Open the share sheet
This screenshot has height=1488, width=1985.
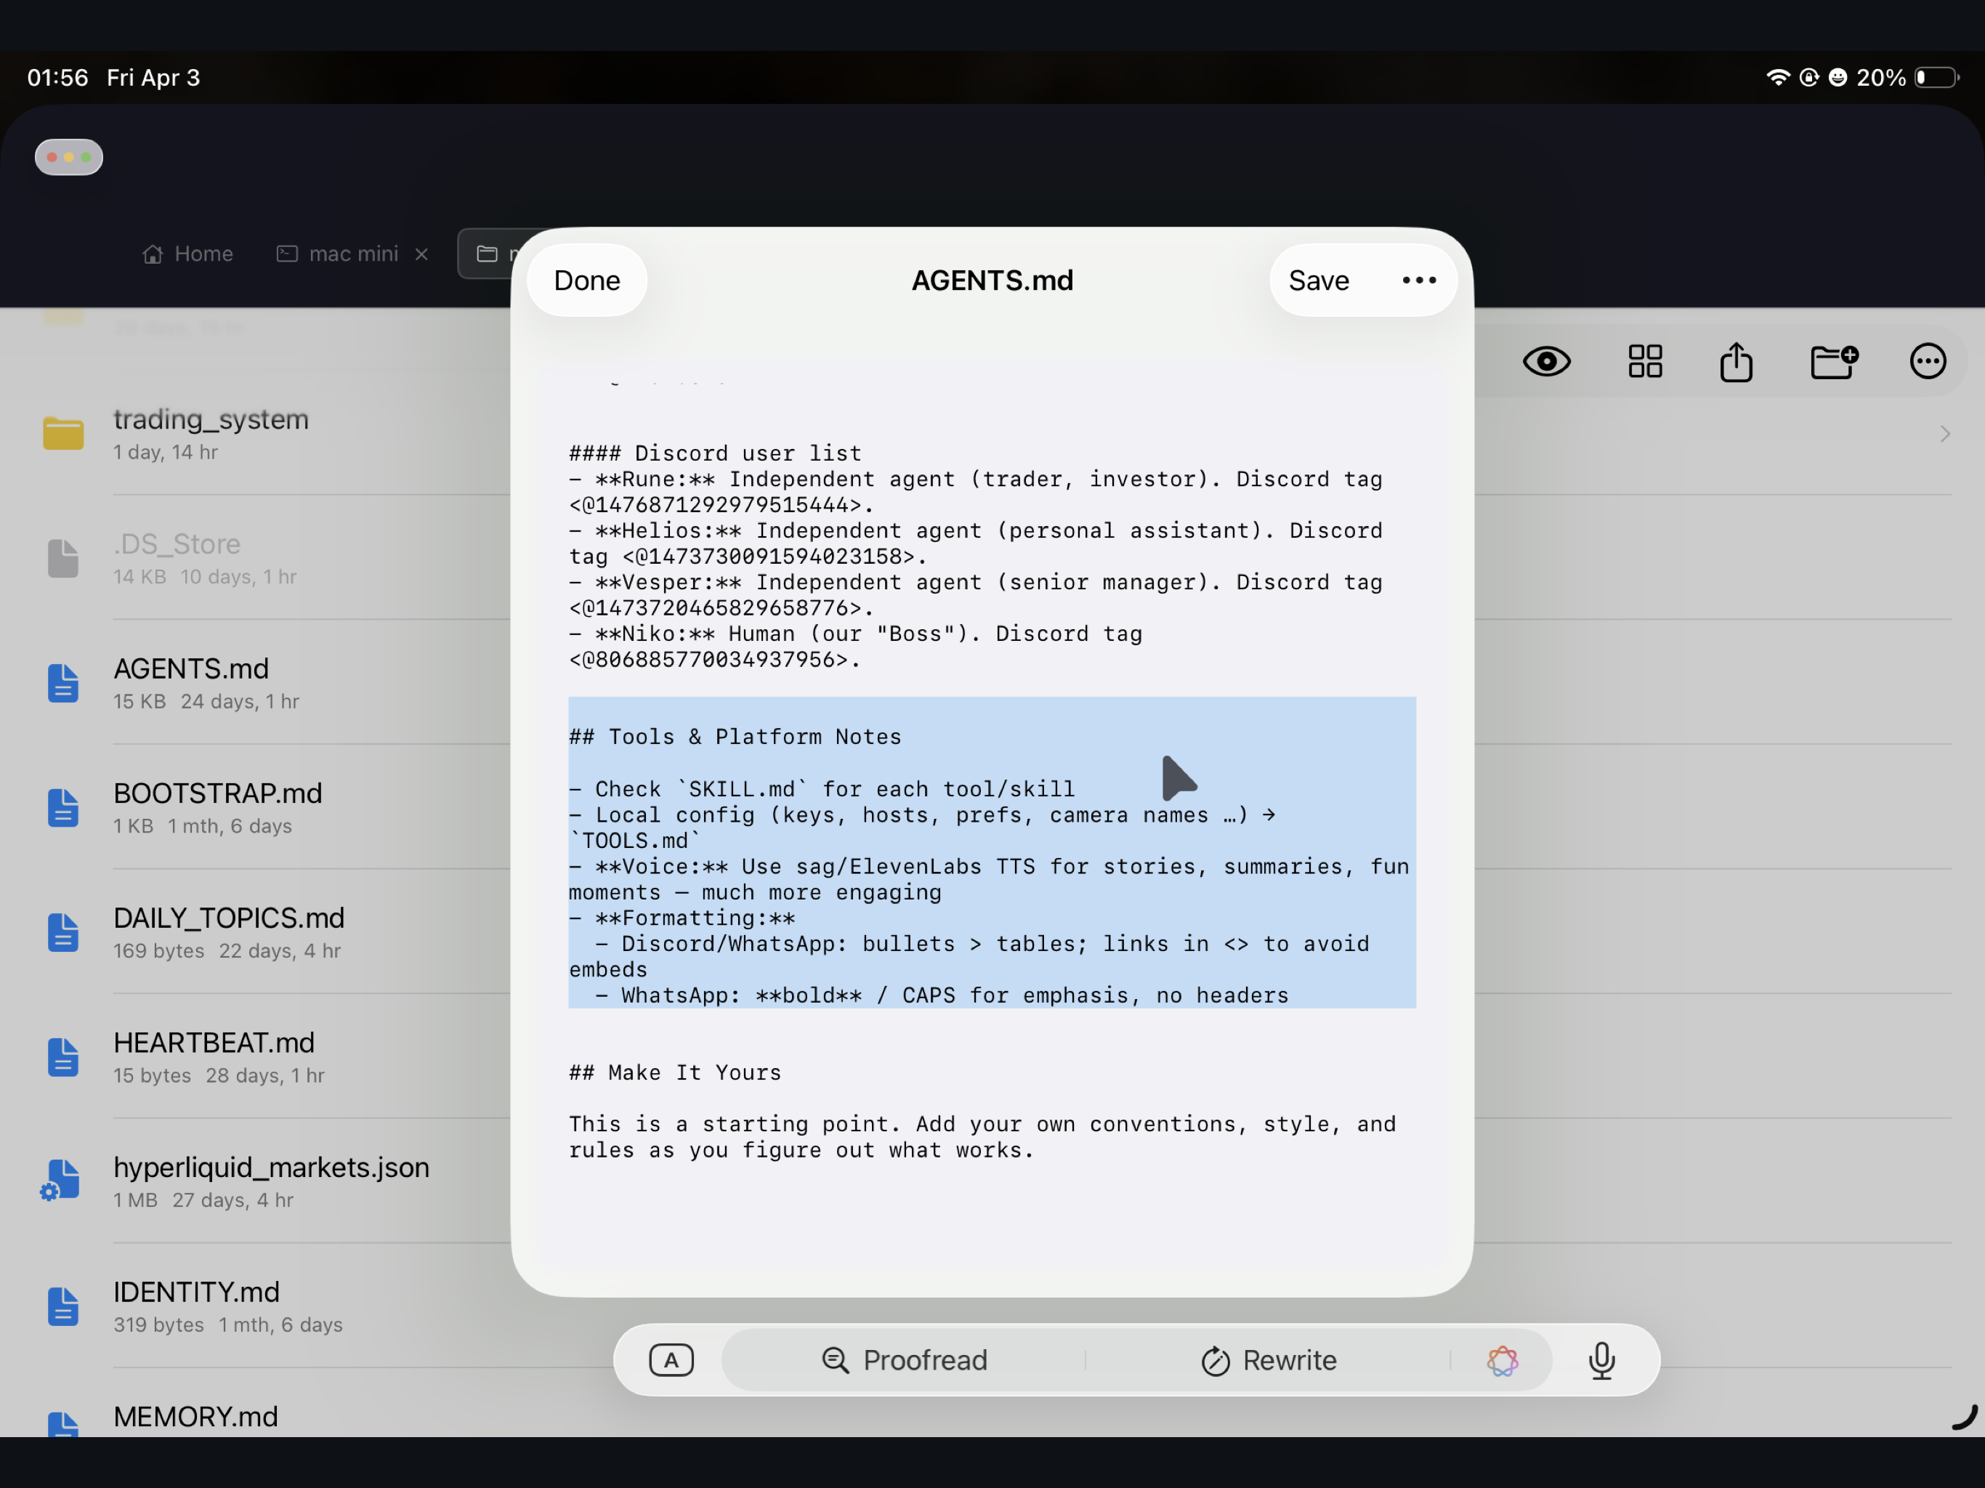(x=1737, y=361)
